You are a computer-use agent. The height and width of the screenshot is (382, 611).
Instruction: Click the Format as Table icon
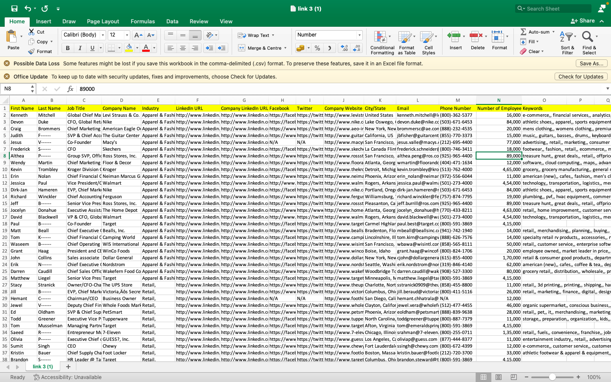(406, 37)
